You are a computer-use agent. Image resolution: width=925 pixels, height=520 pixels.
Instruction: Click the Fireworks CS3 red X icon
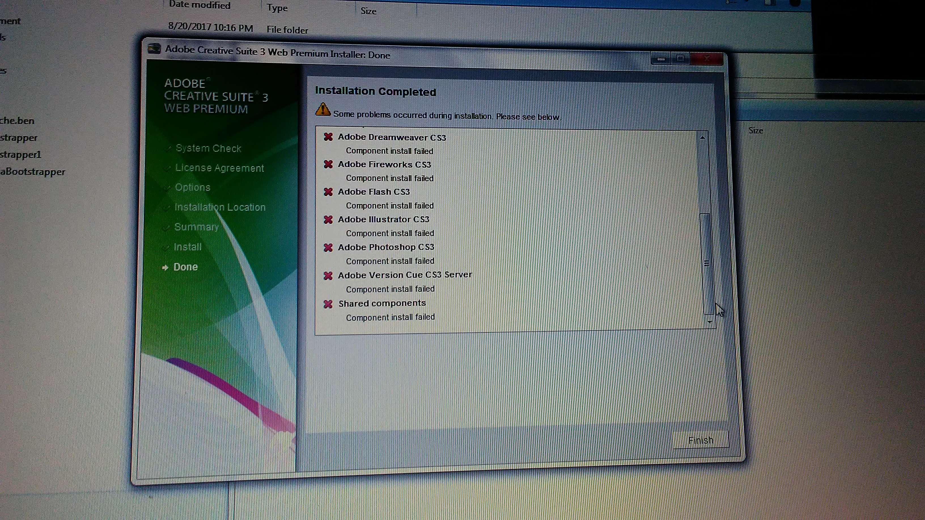328,164
